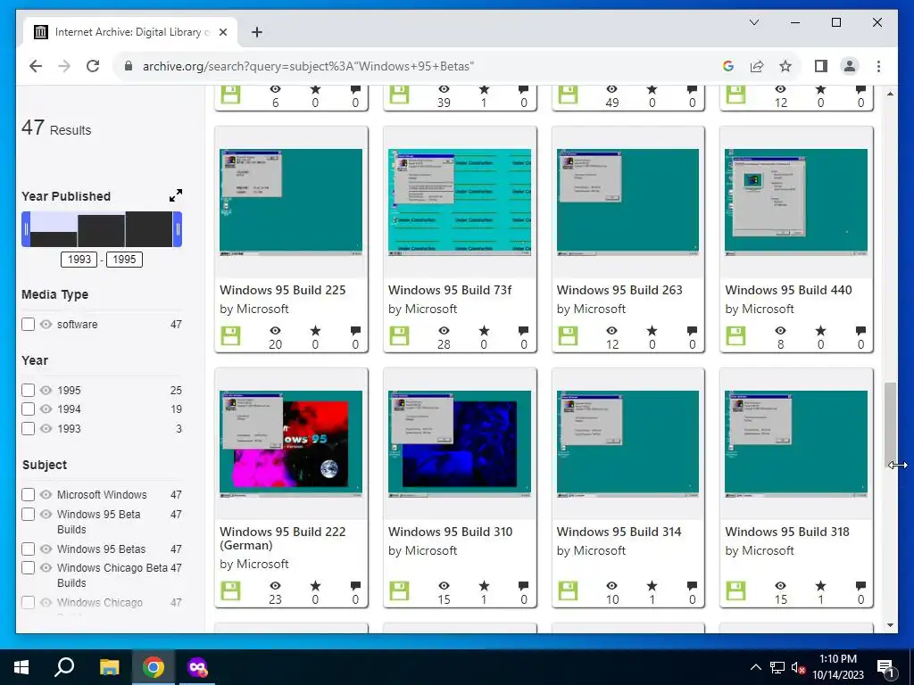The image size is (914, 685).
Task: Bookmark this page with the star icon
Action: pos(785,66)
